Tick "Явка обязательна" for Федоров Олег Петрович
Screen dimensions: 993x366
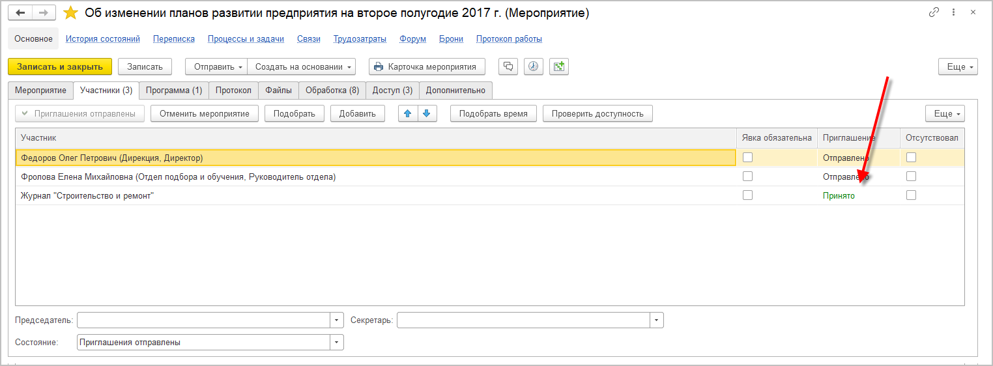[x=747, y=157]
